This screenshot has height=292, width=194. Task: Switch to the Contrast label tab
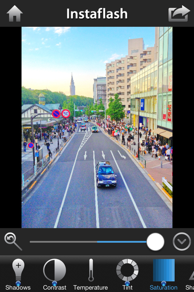coord(55,287)
